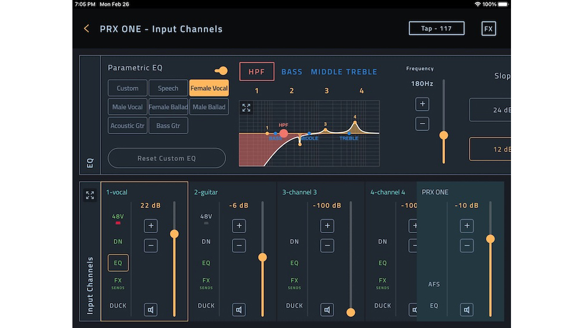Choose the Female Vocal EQ preset

click(x=209, y=88)
